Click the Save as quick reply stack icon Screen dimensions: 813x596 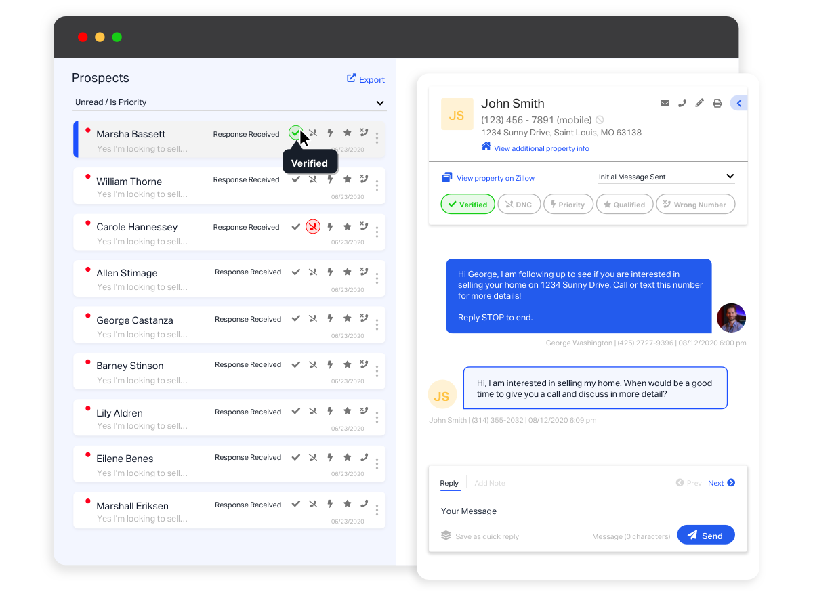[x=445, y=535]
